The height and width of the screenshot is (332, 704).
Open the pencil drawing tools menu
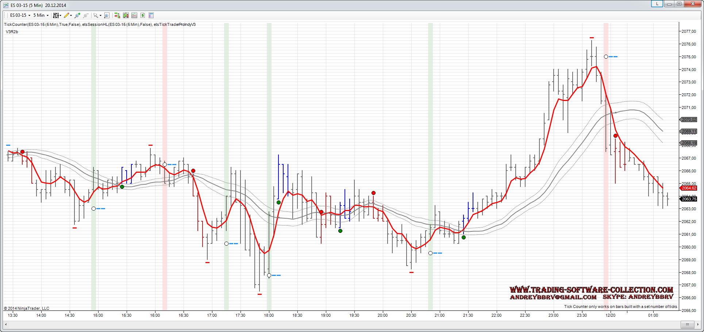68,15
